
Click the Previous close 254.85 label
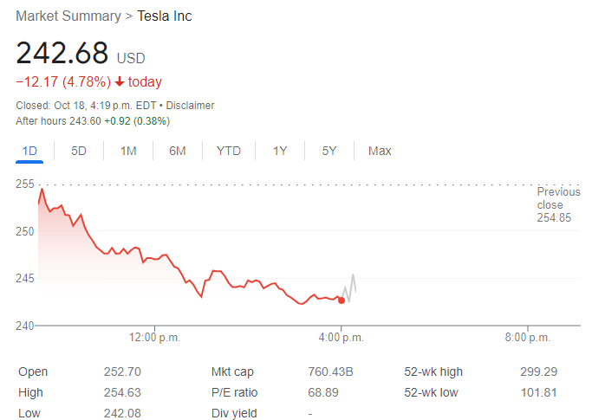tap(558, 204)
